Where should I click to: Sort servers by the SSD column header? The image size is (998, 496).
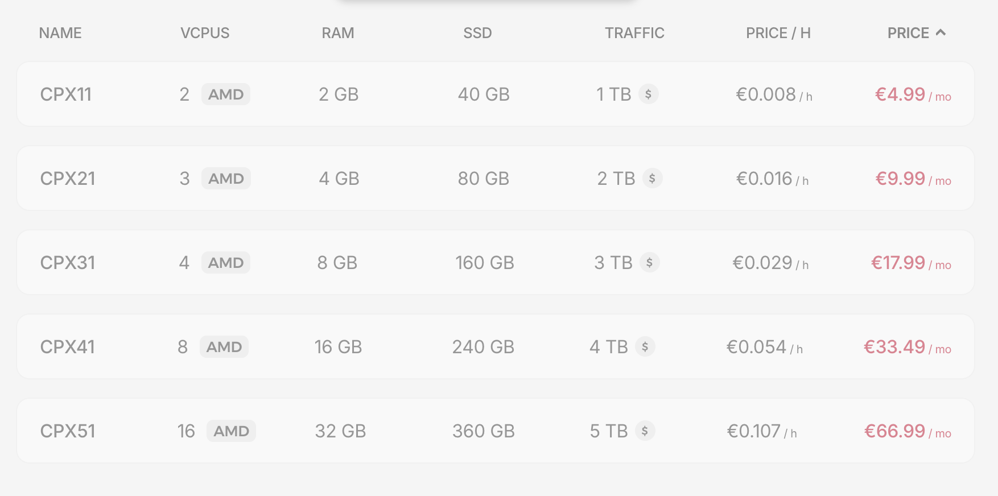477,33
